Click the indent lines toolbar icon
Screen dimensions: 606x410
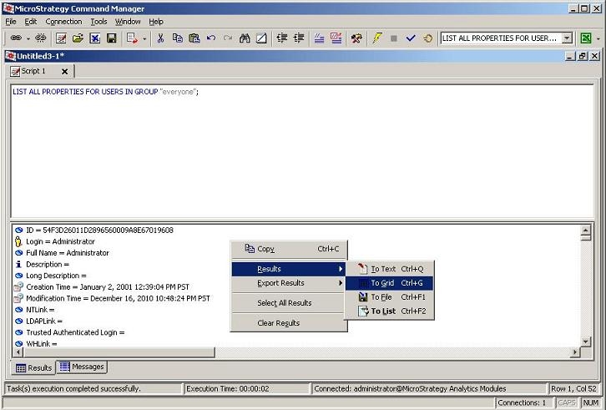[x=282, y=38]
